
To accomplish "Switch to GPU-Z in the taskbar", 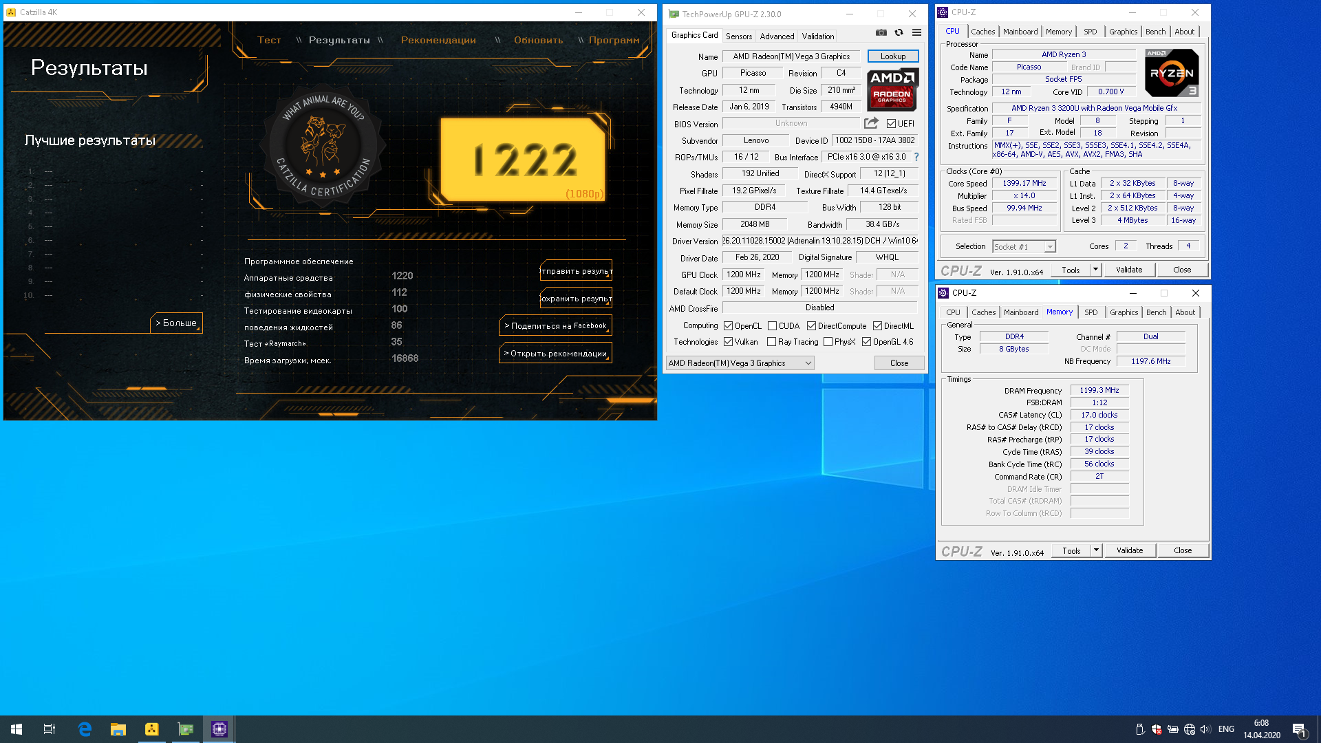I will pyautogui.click(x=186, y=729).
